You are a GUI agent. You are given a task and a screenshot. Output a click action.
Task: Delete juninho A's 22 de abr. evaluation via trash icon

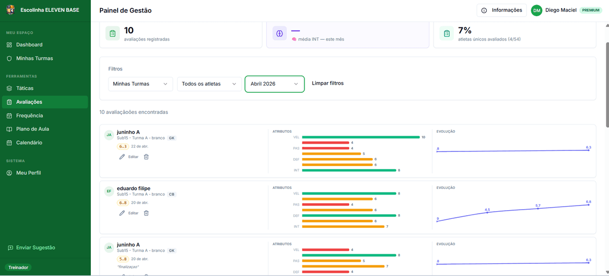pyautogui.click(x=146, y=157)
